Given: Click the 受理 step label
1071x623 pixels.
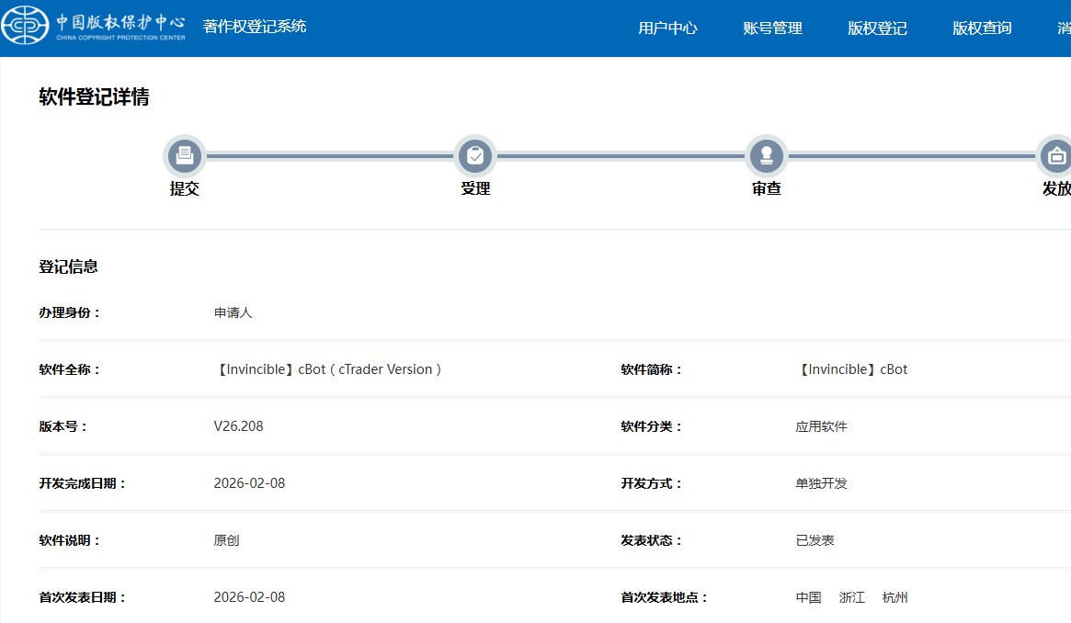Looking at the screenshot, I should pyautogui.click(x=475, y=189).
